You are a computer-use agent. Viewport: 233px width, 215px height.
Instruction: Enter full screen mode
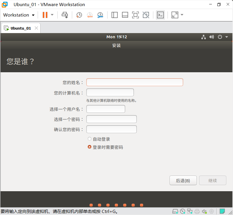point(135,15)
